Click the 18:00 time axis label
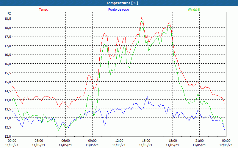The width and height of the screenshot is (238, 148). 173,141
